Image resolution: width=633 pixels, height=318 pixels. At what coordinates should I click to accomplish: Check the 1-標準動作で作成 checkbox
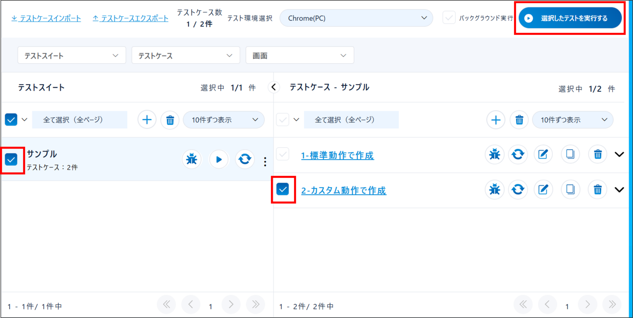283,154
